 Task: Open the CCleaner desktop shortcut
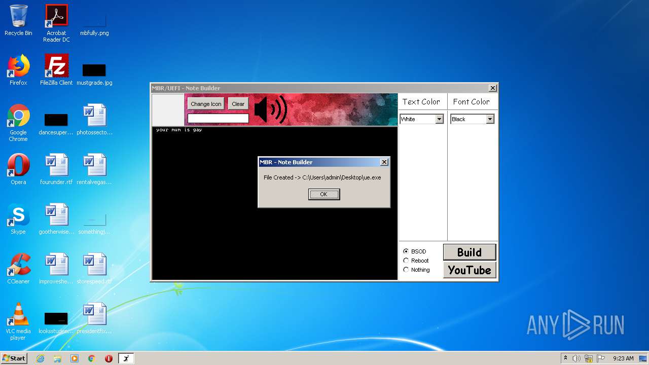[x=18, y=269]
